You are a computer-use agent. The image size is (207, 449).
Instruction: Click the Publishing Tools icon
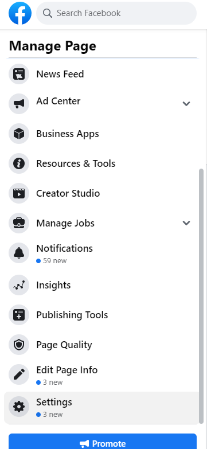tap(19, 315)
